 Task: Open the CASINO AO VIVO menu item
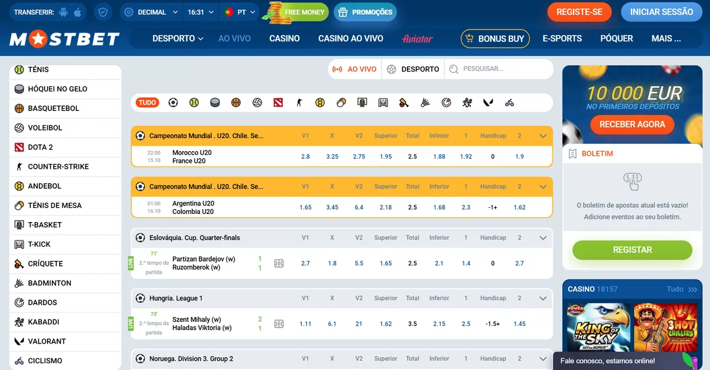[351, 38]
